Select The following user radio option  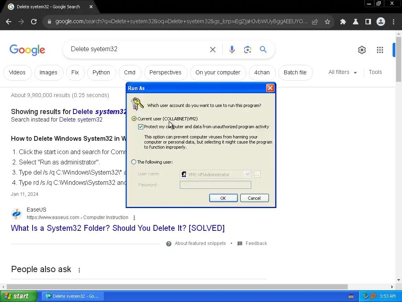point(133,162)
